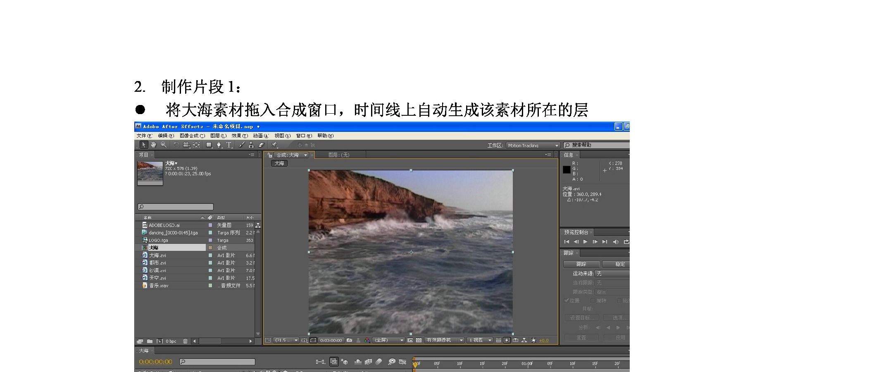888x372 pixels.
Task: Activate the Text (T) tool
Action: point(229,145)
